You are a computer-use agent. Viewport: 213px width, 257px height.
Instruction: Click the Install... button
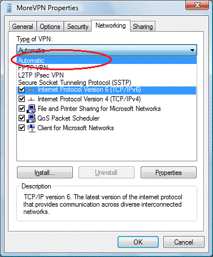(45, 173)
